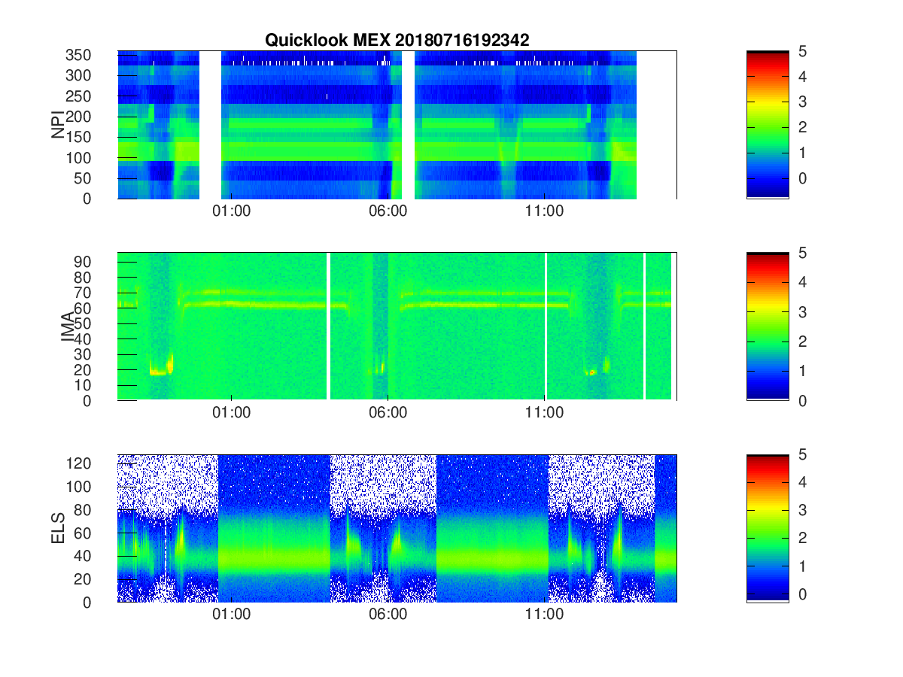903x677 pixels.
Task: Click inside the NPI spectrogram panel
Action: click(x=397, y=125)
